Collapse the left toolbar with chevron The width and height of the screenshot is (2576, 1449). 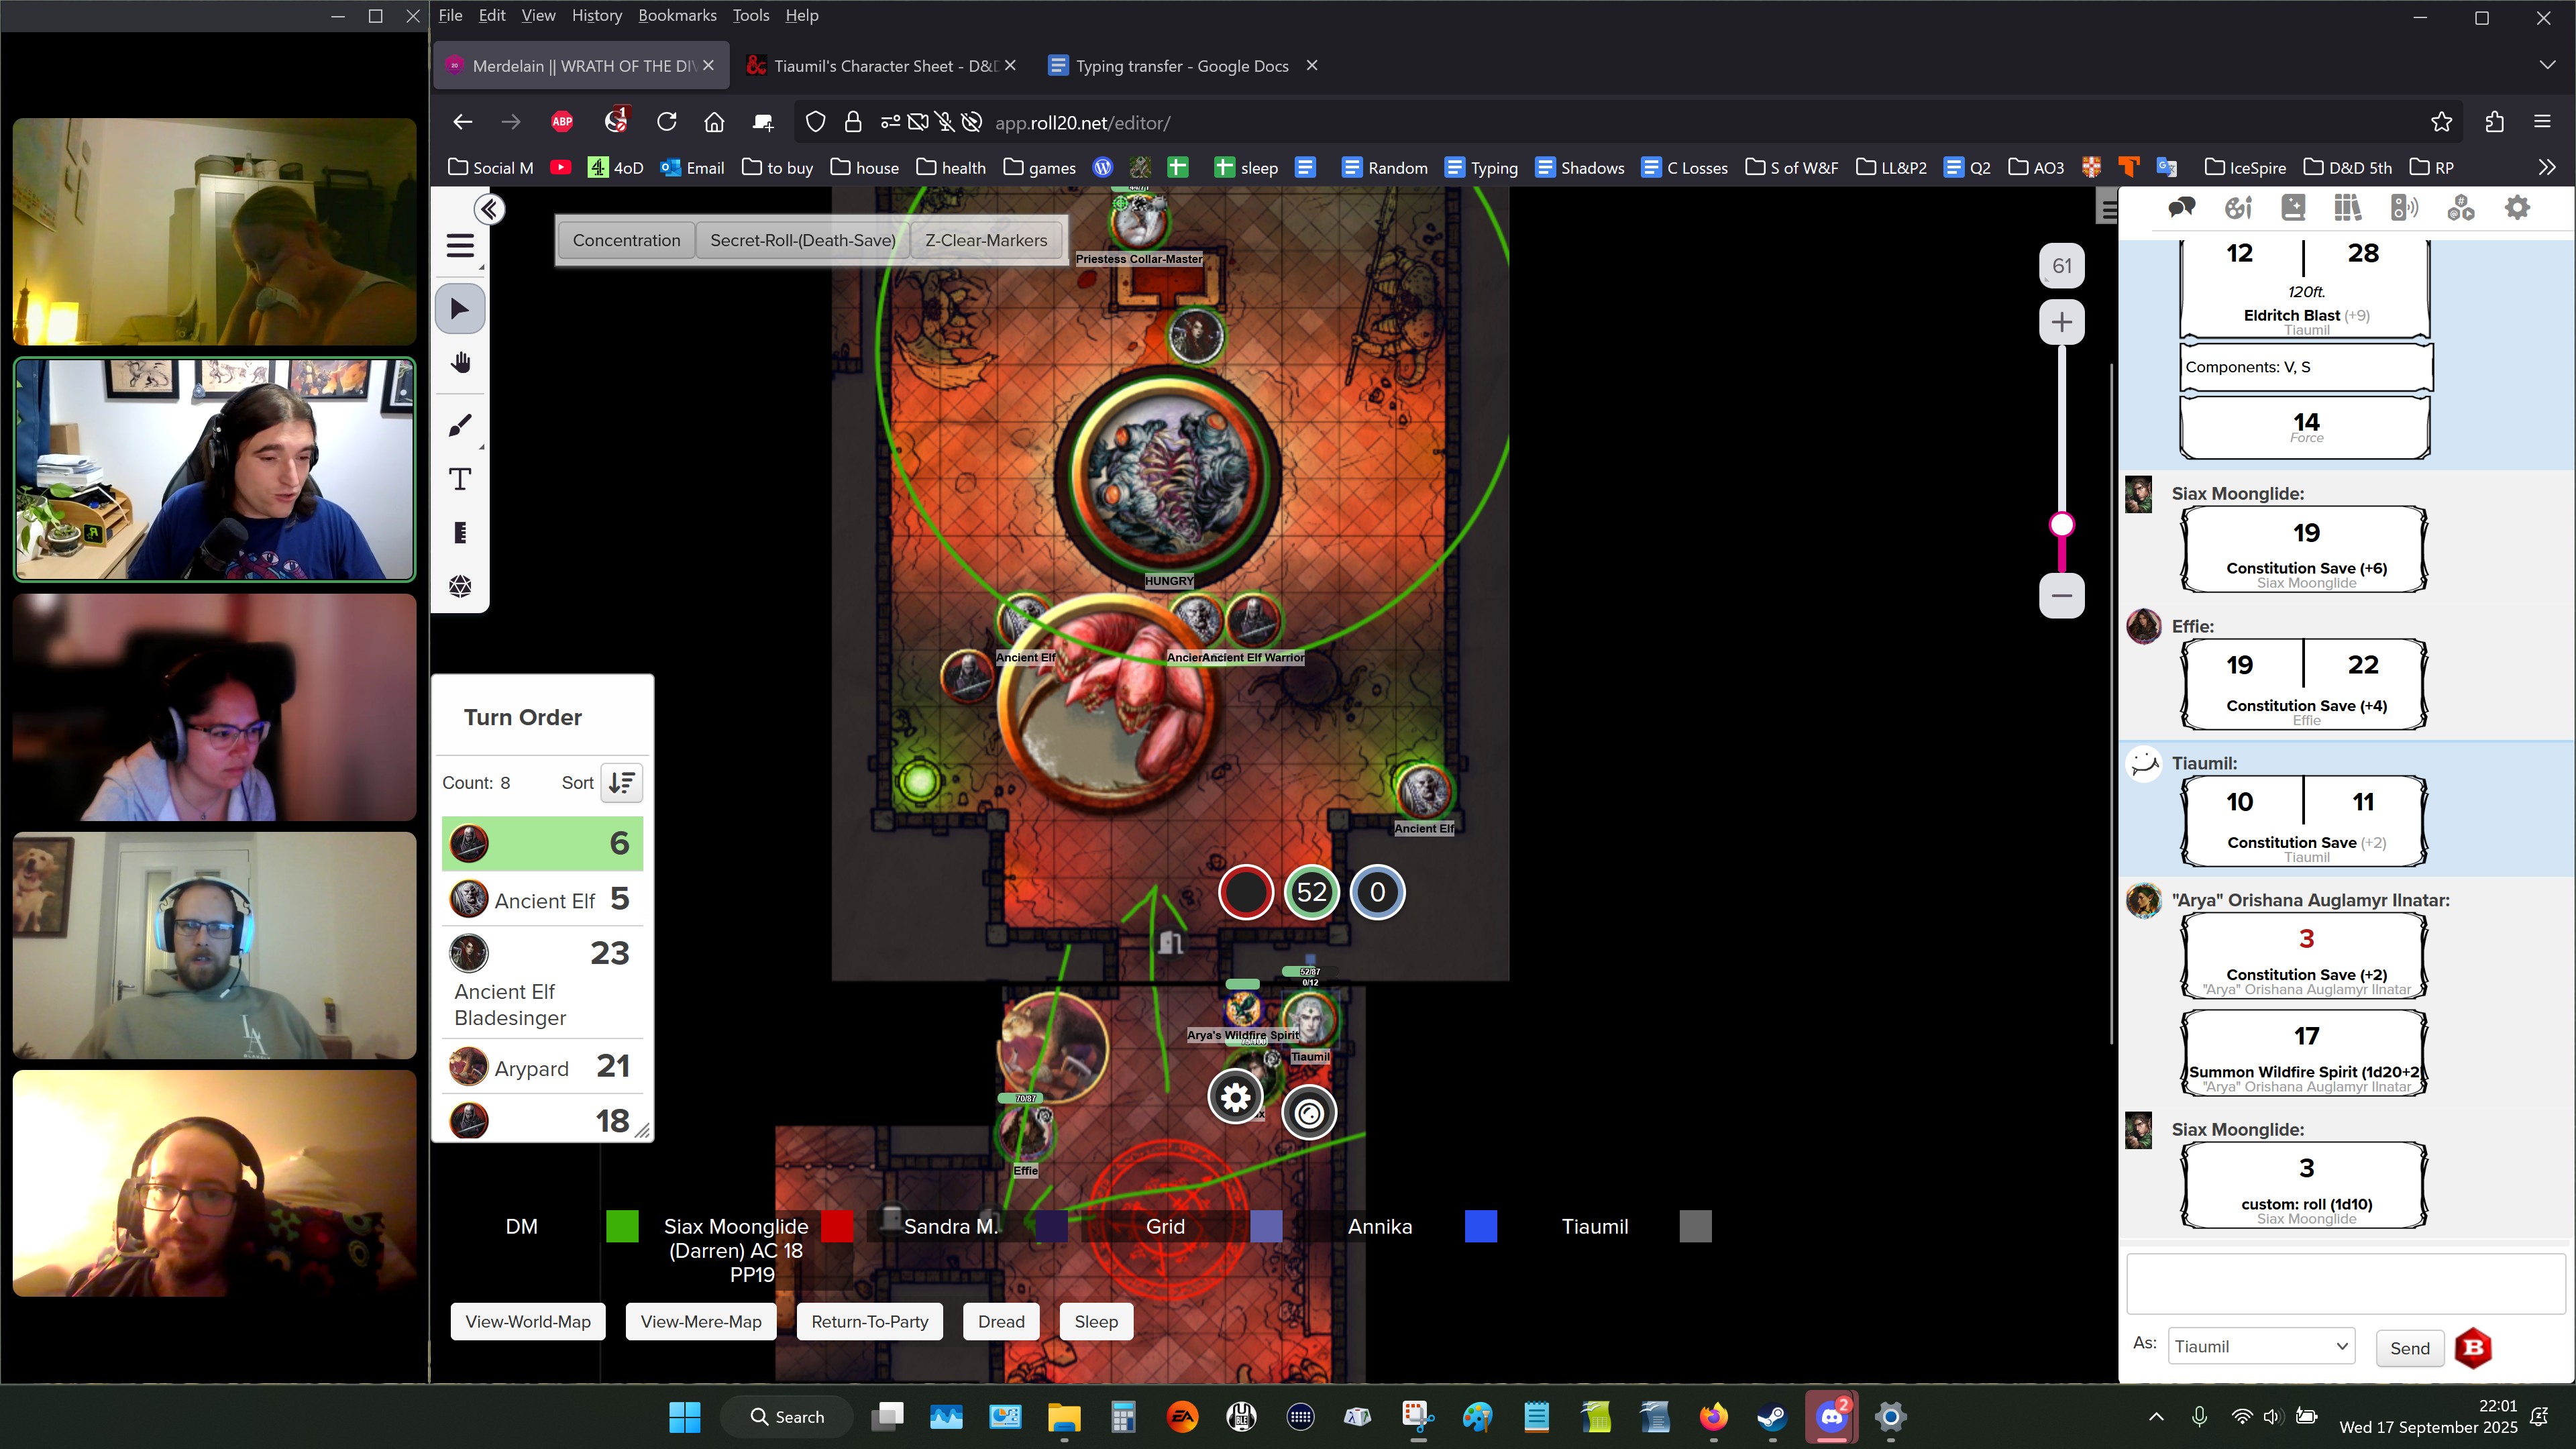coord(489,209)
